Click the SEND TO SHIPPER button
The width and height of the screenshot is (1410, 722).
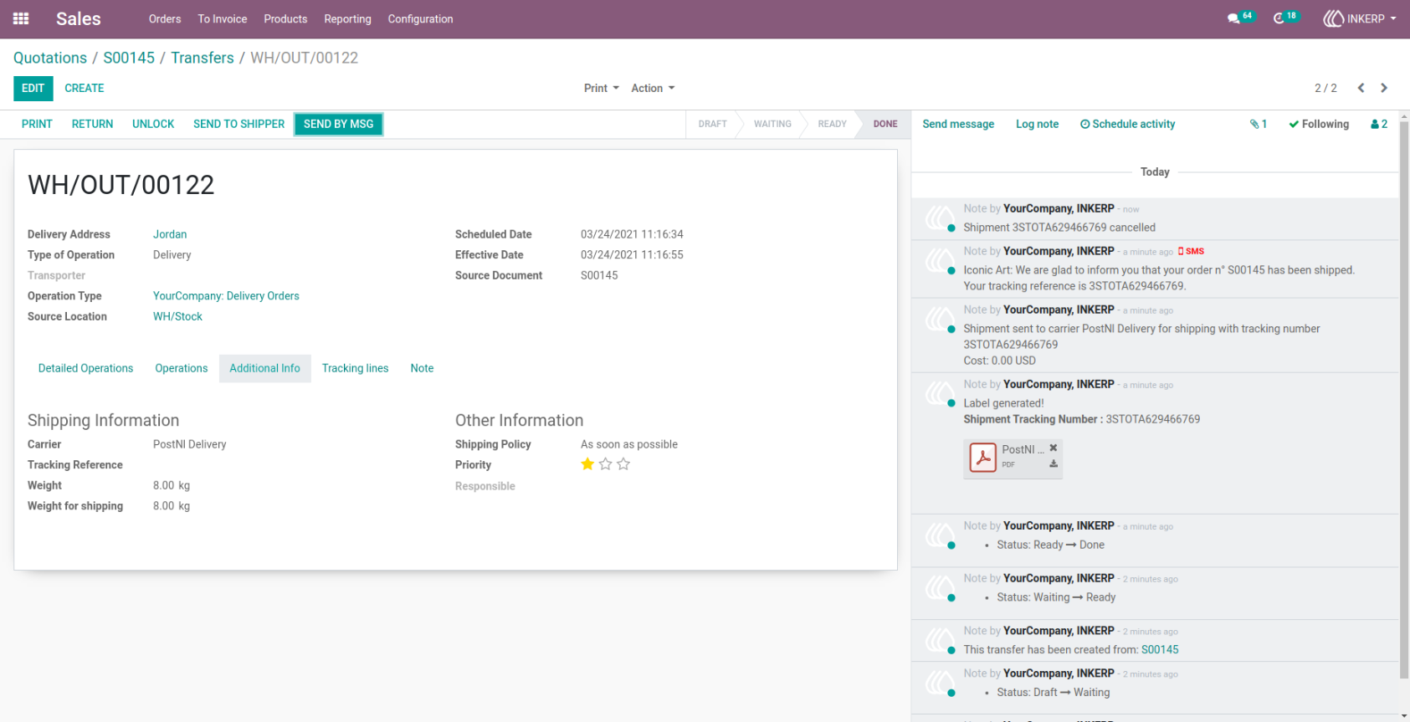[238, 124]
